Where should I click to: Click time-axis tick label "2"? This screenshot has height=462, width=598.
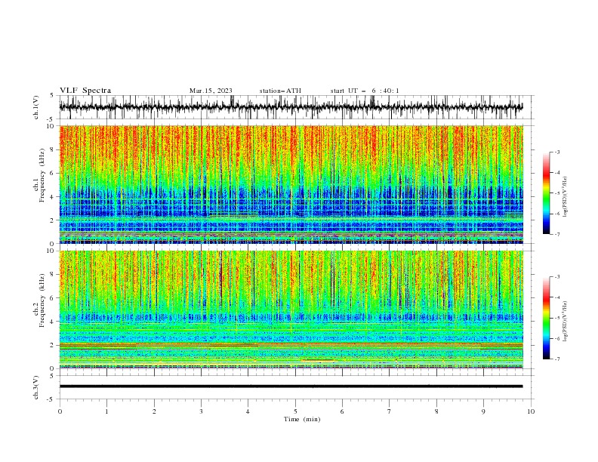(154, 411)
